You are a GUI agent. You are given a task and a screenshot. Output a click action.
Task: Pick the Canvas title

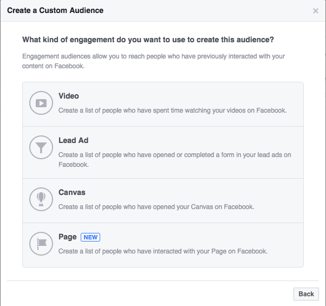click(71, 192)
